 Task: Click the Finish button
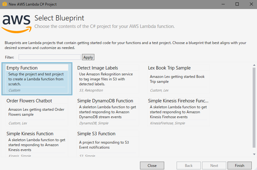tap(239, 165)
